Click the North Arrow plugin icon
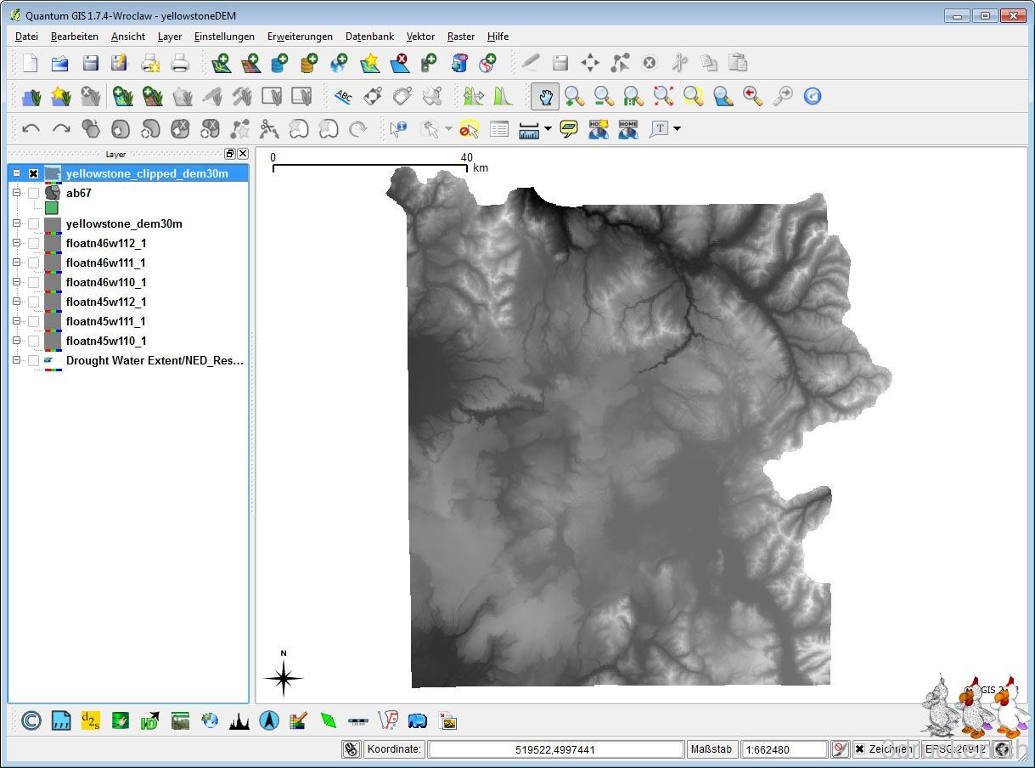Viewport: 1035px width, 768px height. point(269,721)
